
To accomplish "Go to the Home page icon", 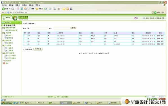I will pos(25,9).
